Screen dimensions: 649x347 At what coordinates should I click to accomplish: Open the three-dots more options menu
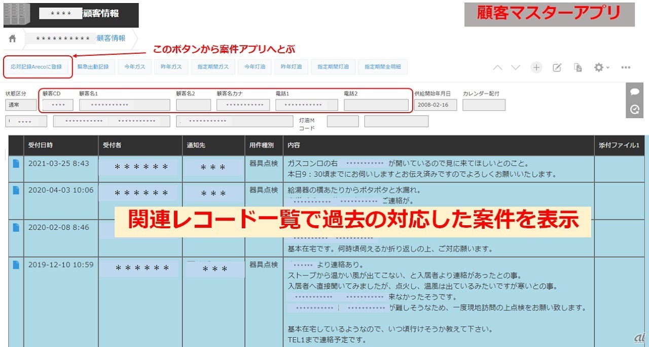click(x=626, y=67)
